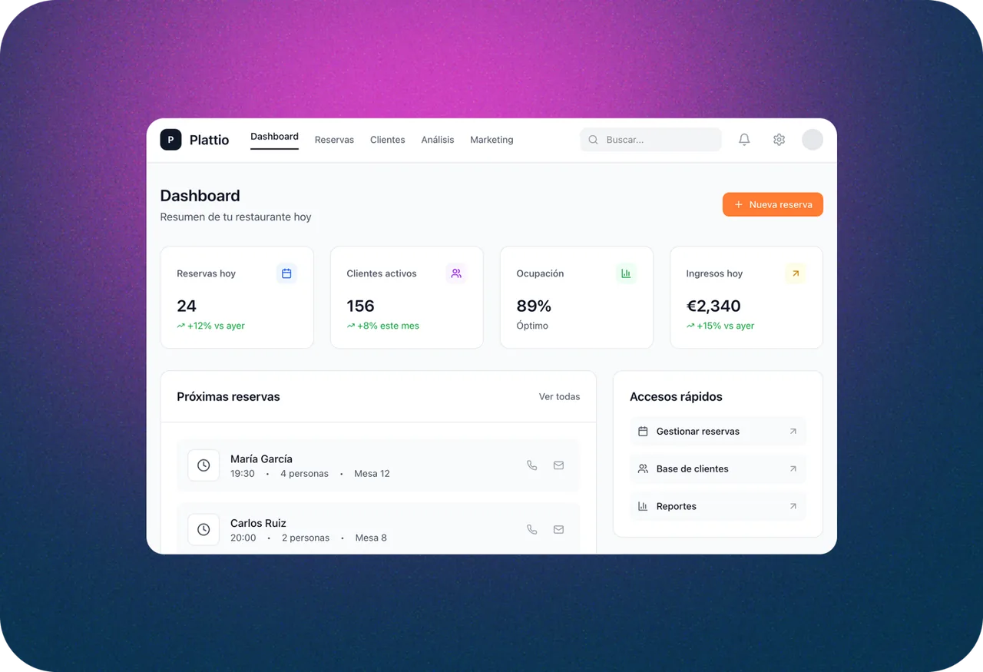Open settings with the gear icon
This screenshot has width=983, height=672.
pyautogui.click(x=779, y=139)
